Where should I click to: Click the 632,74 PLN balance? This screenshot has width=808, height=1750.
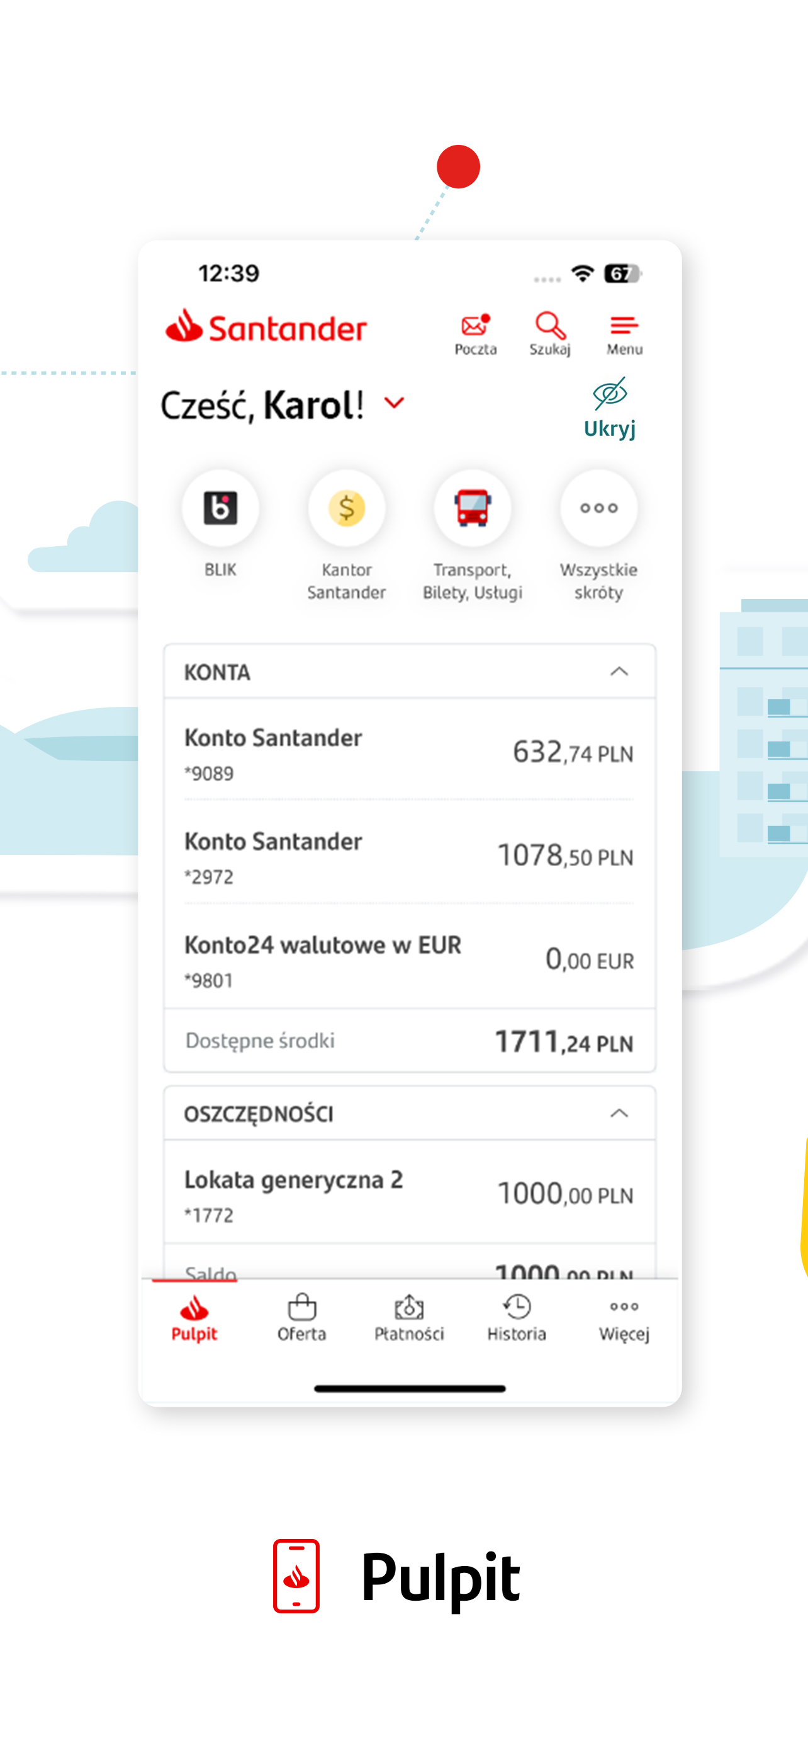[x=573, y=752]
